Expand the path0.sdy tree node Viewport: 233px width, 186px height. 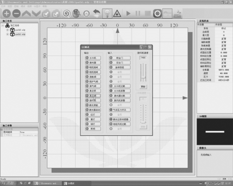[7, 30]
